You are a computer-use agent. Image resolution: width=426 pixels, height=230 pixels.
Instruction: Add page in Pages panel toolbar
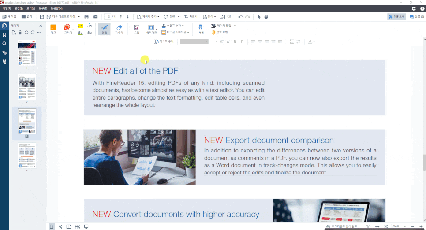[x=14, y=33]
